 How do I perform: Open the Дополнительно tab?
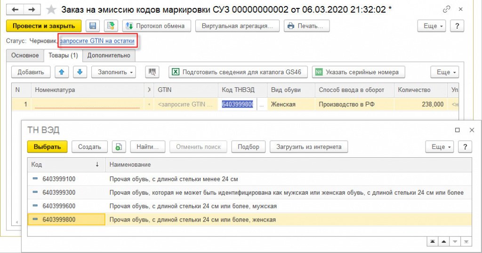pyautogui.click(x=109, y=55)
